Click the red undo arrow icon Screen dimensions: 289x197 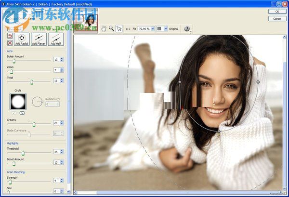click(x=10, y=36)
